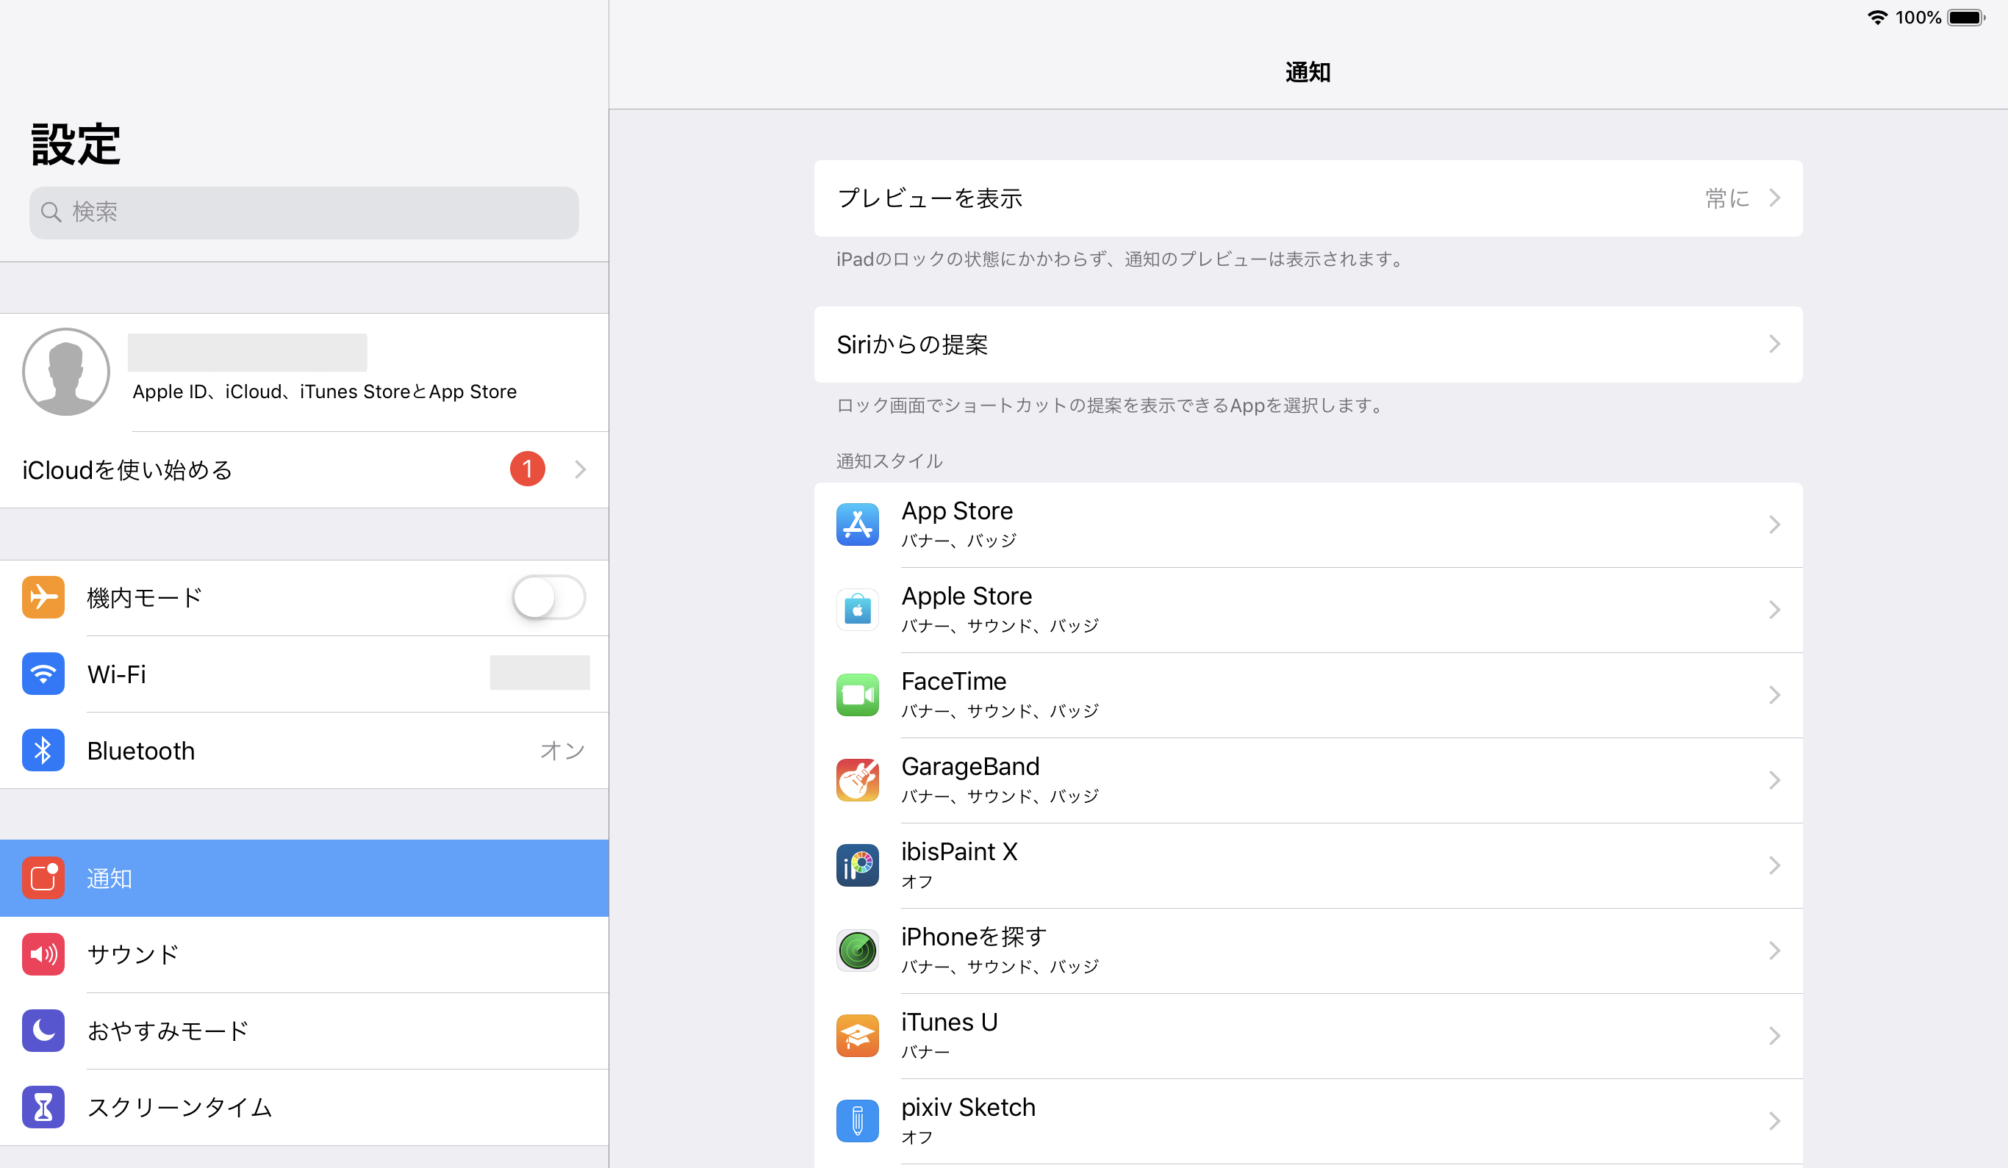Tap the Apple ID profile avatar
Viewport: 2008px width, 1168px height.
coord(66,372)
